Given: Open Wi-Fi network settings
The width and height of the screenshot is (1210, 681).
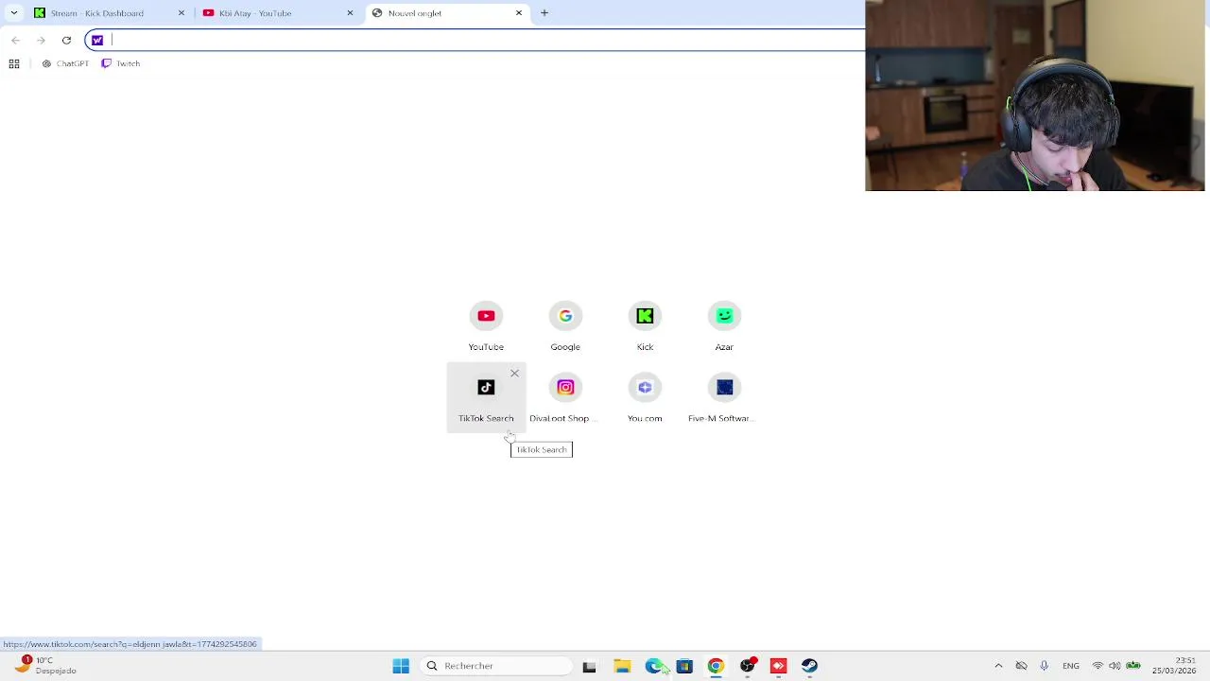Looking at the screenshot, I should [x=1098, y=666].
